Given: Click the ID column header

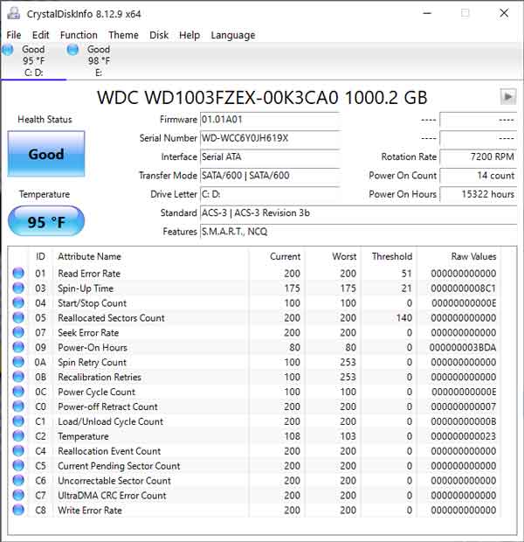Looking at the screenshot, I should tap(40, 256).
